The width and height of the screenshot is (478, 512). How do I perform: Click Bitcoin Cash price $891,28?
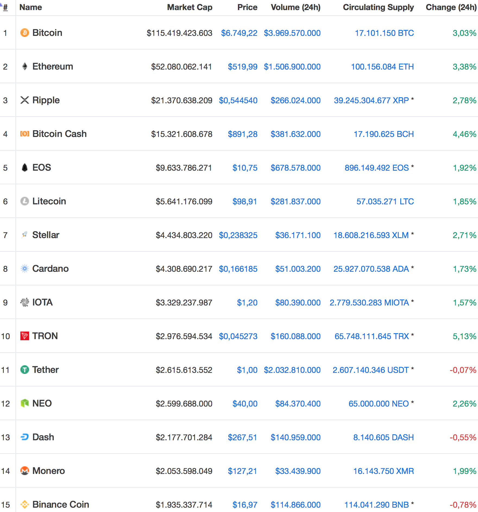[243, 134]
